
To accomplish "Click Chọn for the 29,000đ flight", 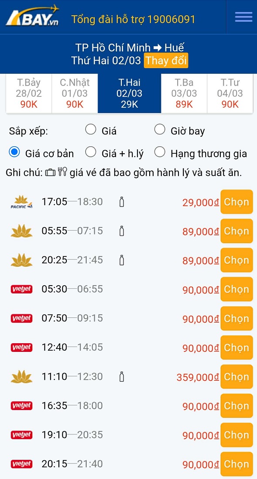I will (236, 202).
